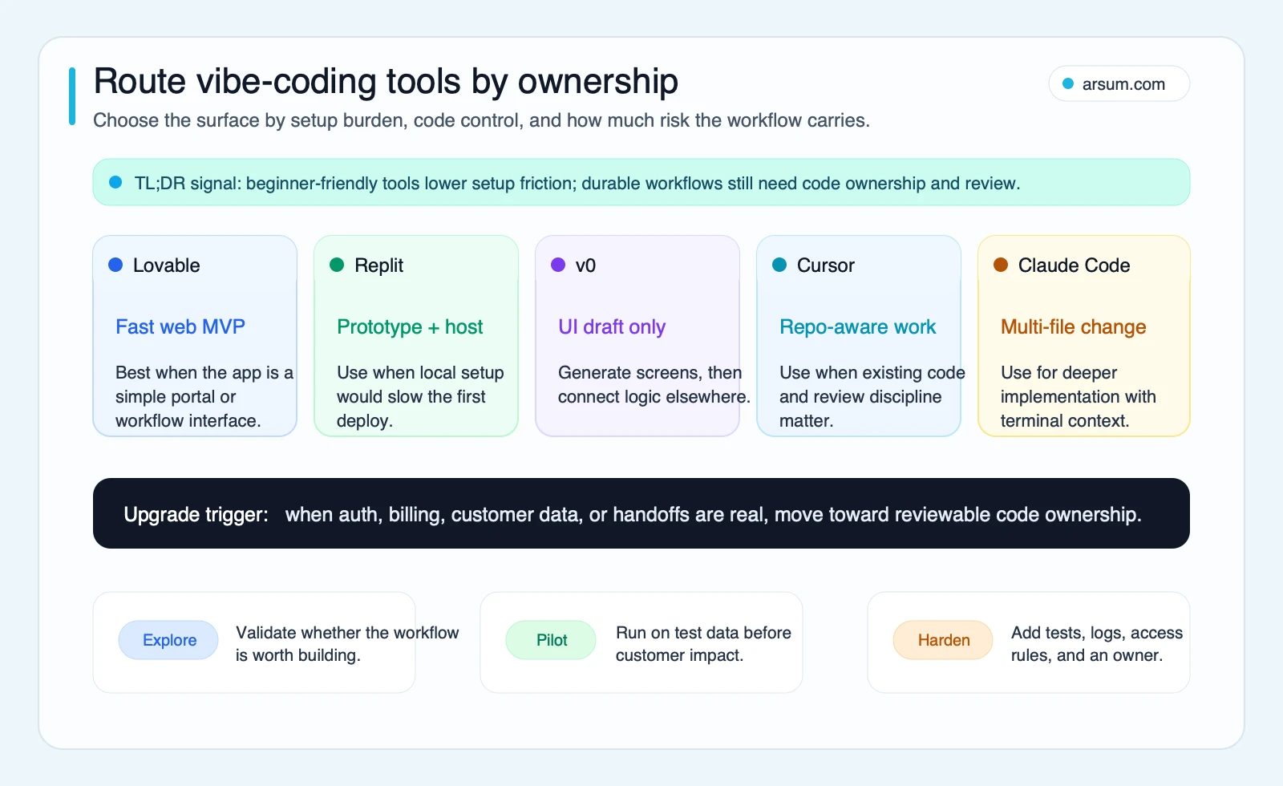Click the v0 card title
This screenshot has height=786, width=1283.
585,265
